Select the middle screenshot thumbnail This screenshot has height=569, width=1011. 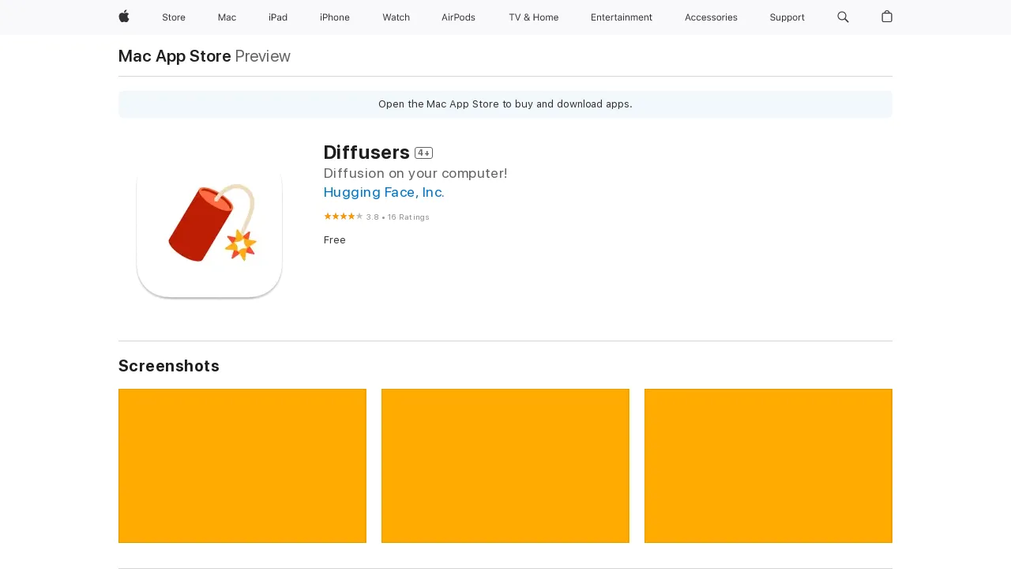[505, 466]
